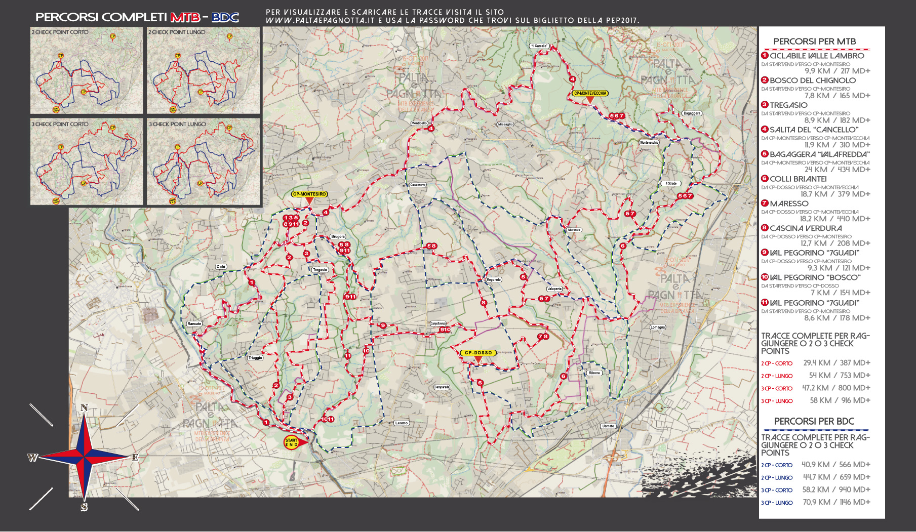Click the Triuggio place label
The image size is (916, 532).
click(x=255, y=358)
